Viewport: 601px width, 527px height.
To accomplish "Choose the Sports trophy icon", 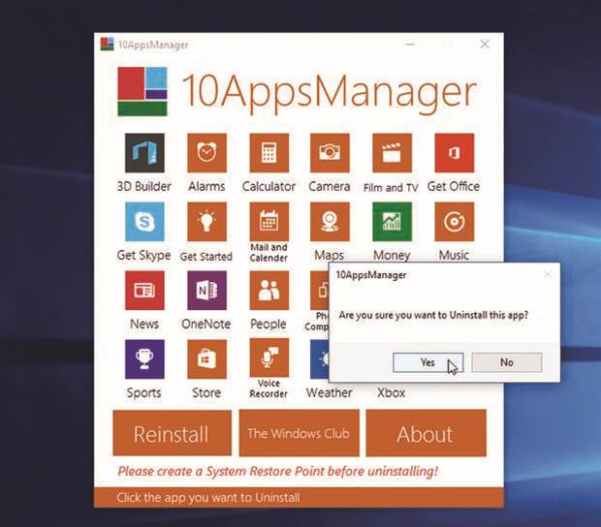I will pos(144,358).
